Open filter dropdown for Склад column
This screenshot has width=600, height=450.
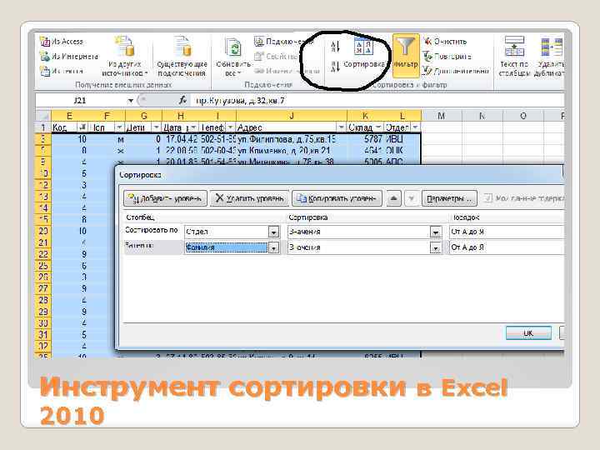378,127
